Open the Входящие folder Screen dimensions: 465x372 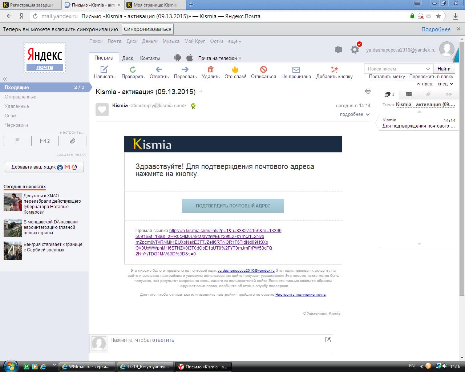pyautogui.click(x=44, y=87)
